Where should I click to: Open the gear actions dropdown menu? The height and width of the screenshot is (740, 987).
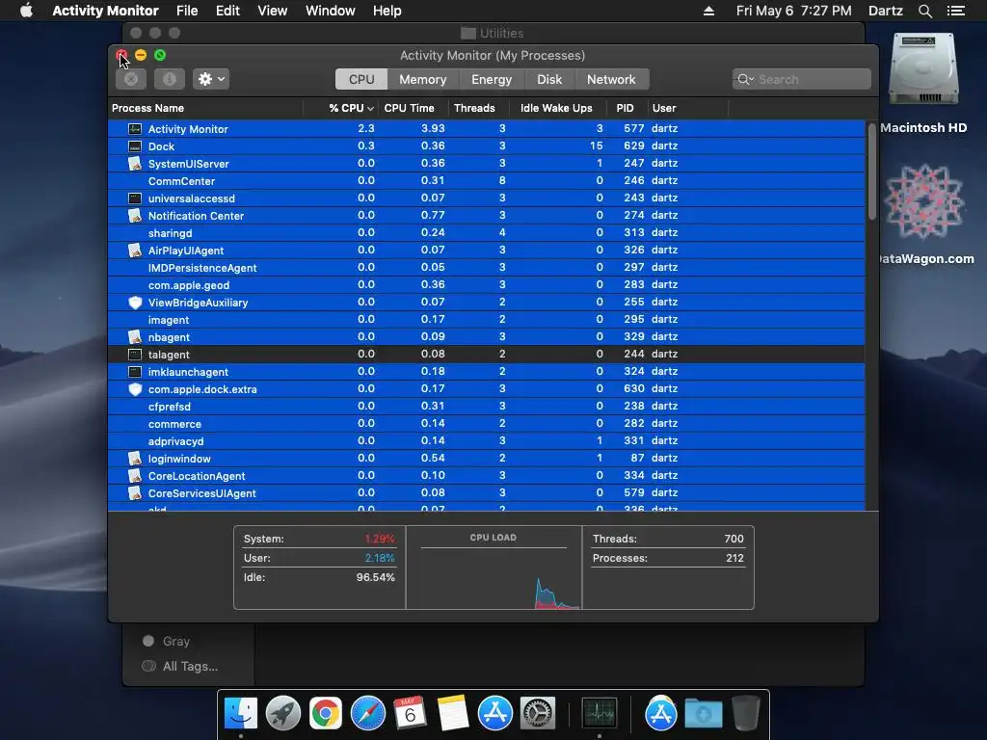point(211,79)
